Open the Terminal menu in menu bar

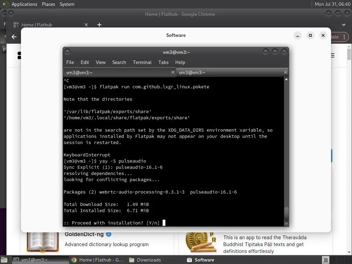pyautogui.click(x=142, y=63)
